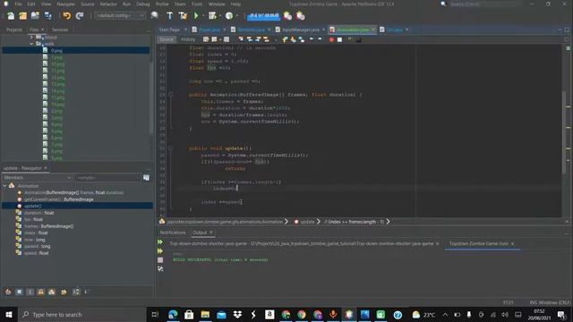Click the memory usage bar in toolbar
The height and width of the screenshot is (322, 573).
[263, 16]
